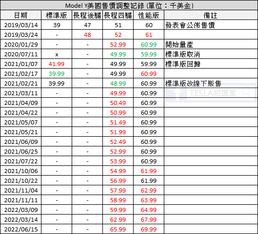258x234 pixels.
Task: Select the date cell 2021/04/09
Action: tap(21, 103)
